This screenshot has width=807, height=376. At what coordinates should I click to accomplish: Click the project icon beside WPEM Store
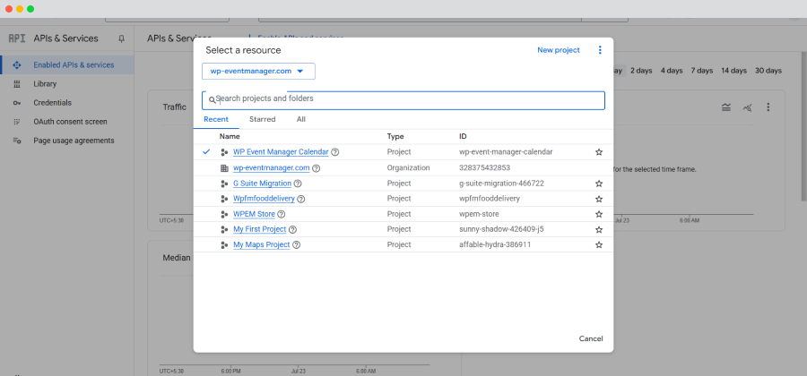pos(224,214)
